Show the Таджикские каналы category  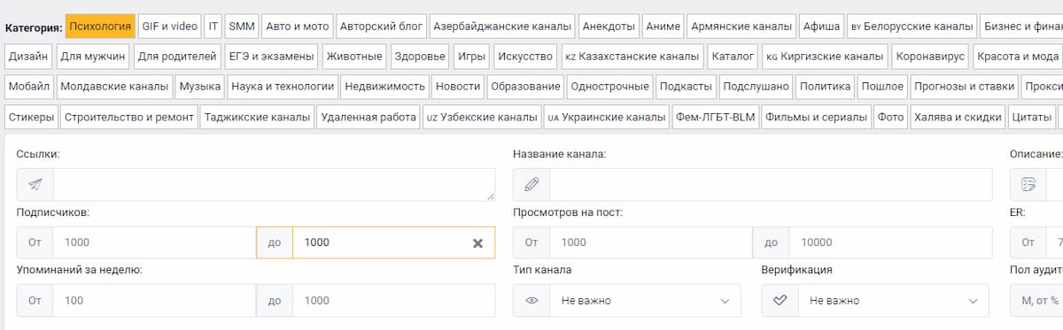tap(257, 117)
